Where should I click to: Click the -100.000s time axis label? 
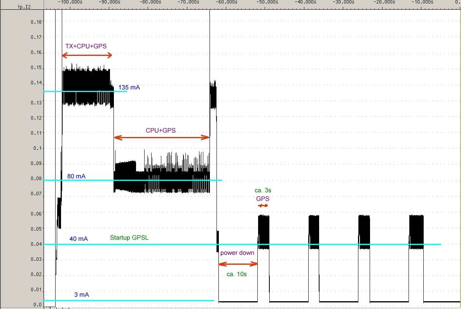pos(70,2)
